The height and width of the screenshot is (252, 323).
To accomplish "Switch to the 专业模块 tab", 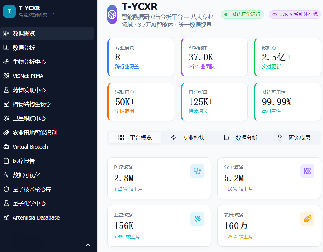I will pyautogui.click(x=188, y=137).
